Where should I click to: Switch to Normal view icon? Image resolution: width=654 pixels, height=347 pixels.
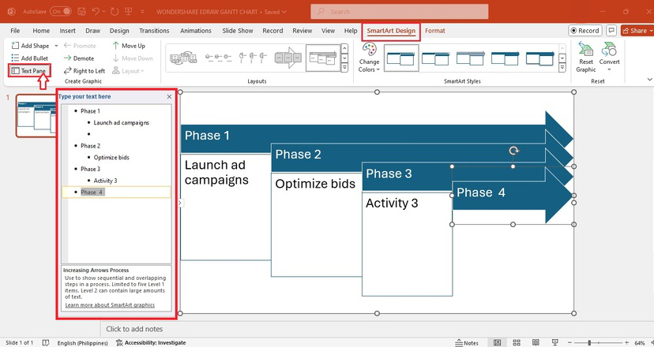[497, 343]
